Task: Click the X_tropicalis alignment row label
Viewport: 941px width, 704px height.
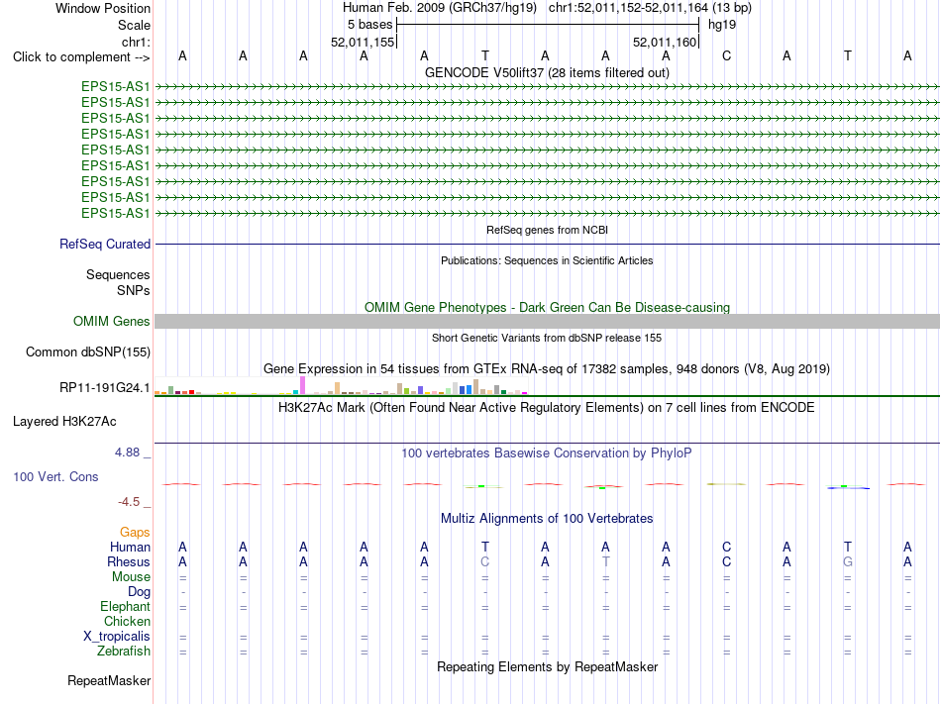Action: click(x=117, y=637)
